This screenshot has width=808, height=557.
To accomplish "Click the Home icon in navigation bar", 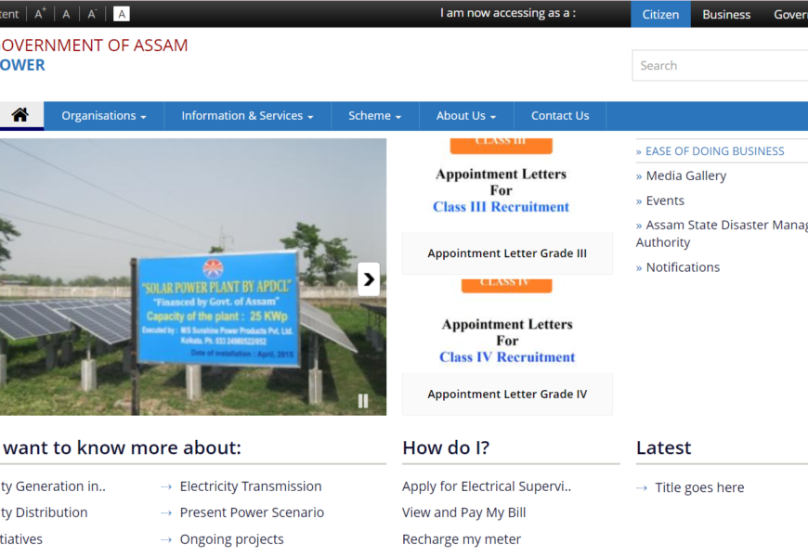I will pyautogui.click(x=20, y=115).
